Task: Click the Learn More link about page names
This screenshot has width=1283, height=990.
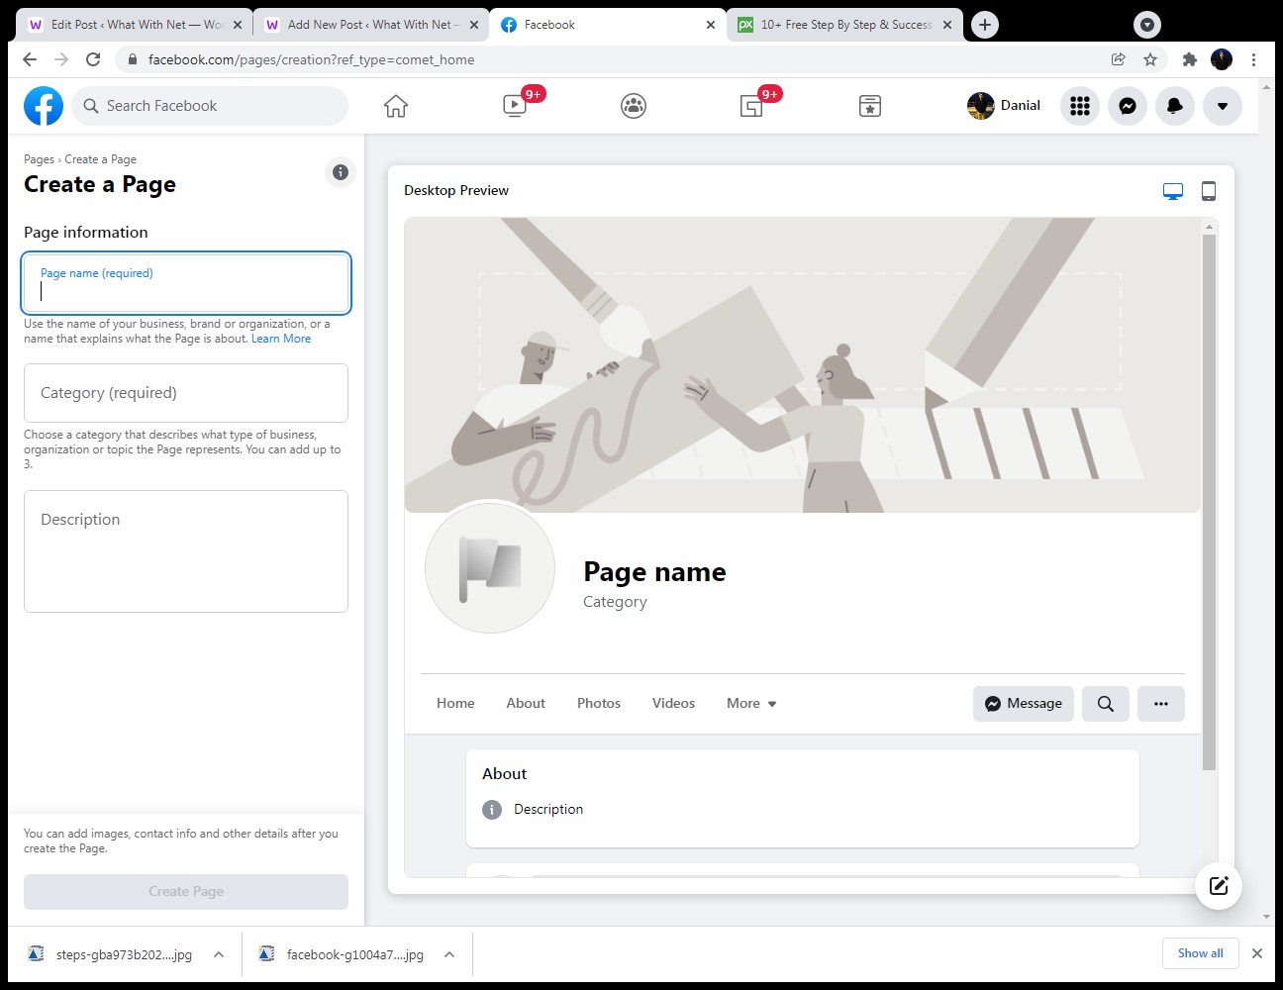Action: pyautogui.click(x=281, y=338)
